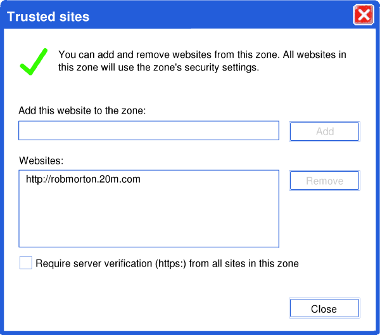380x335 pixels.
Task: Click the Add button
Action: tap(324, 131)
